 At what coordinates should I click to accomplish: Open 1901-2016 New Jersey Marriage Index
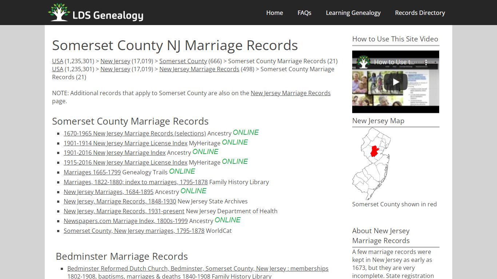pyautogui.click(x=115, y=153)
